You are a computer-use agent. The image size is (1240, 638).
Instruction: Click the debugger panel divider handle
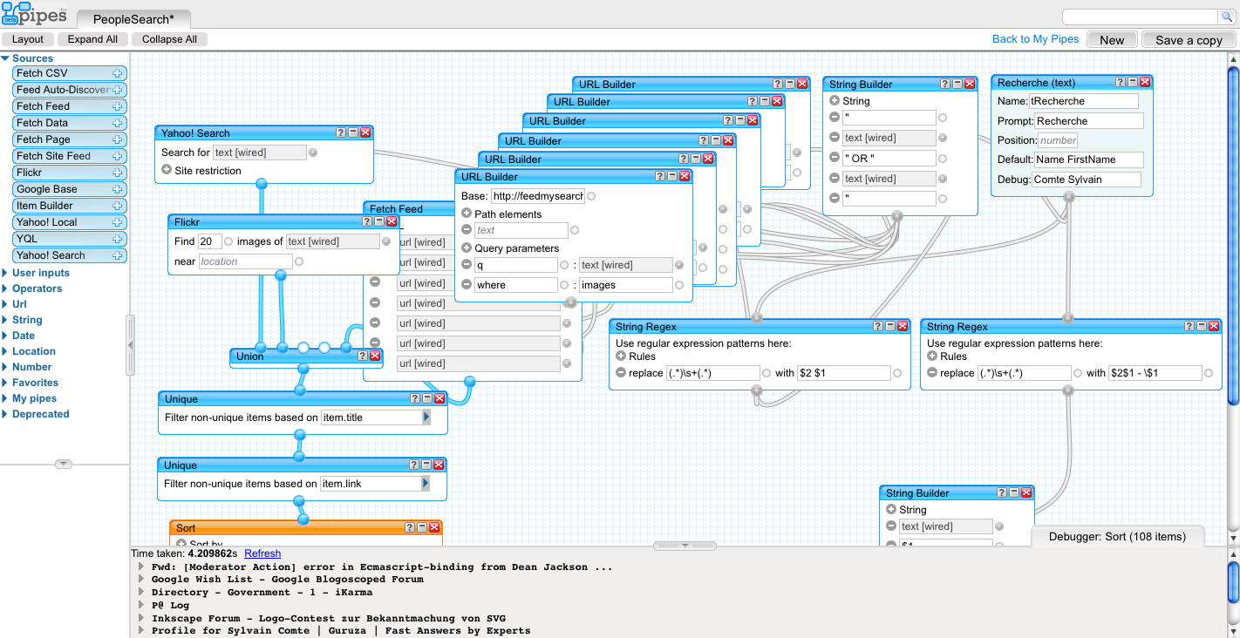(x=685, y=546)
